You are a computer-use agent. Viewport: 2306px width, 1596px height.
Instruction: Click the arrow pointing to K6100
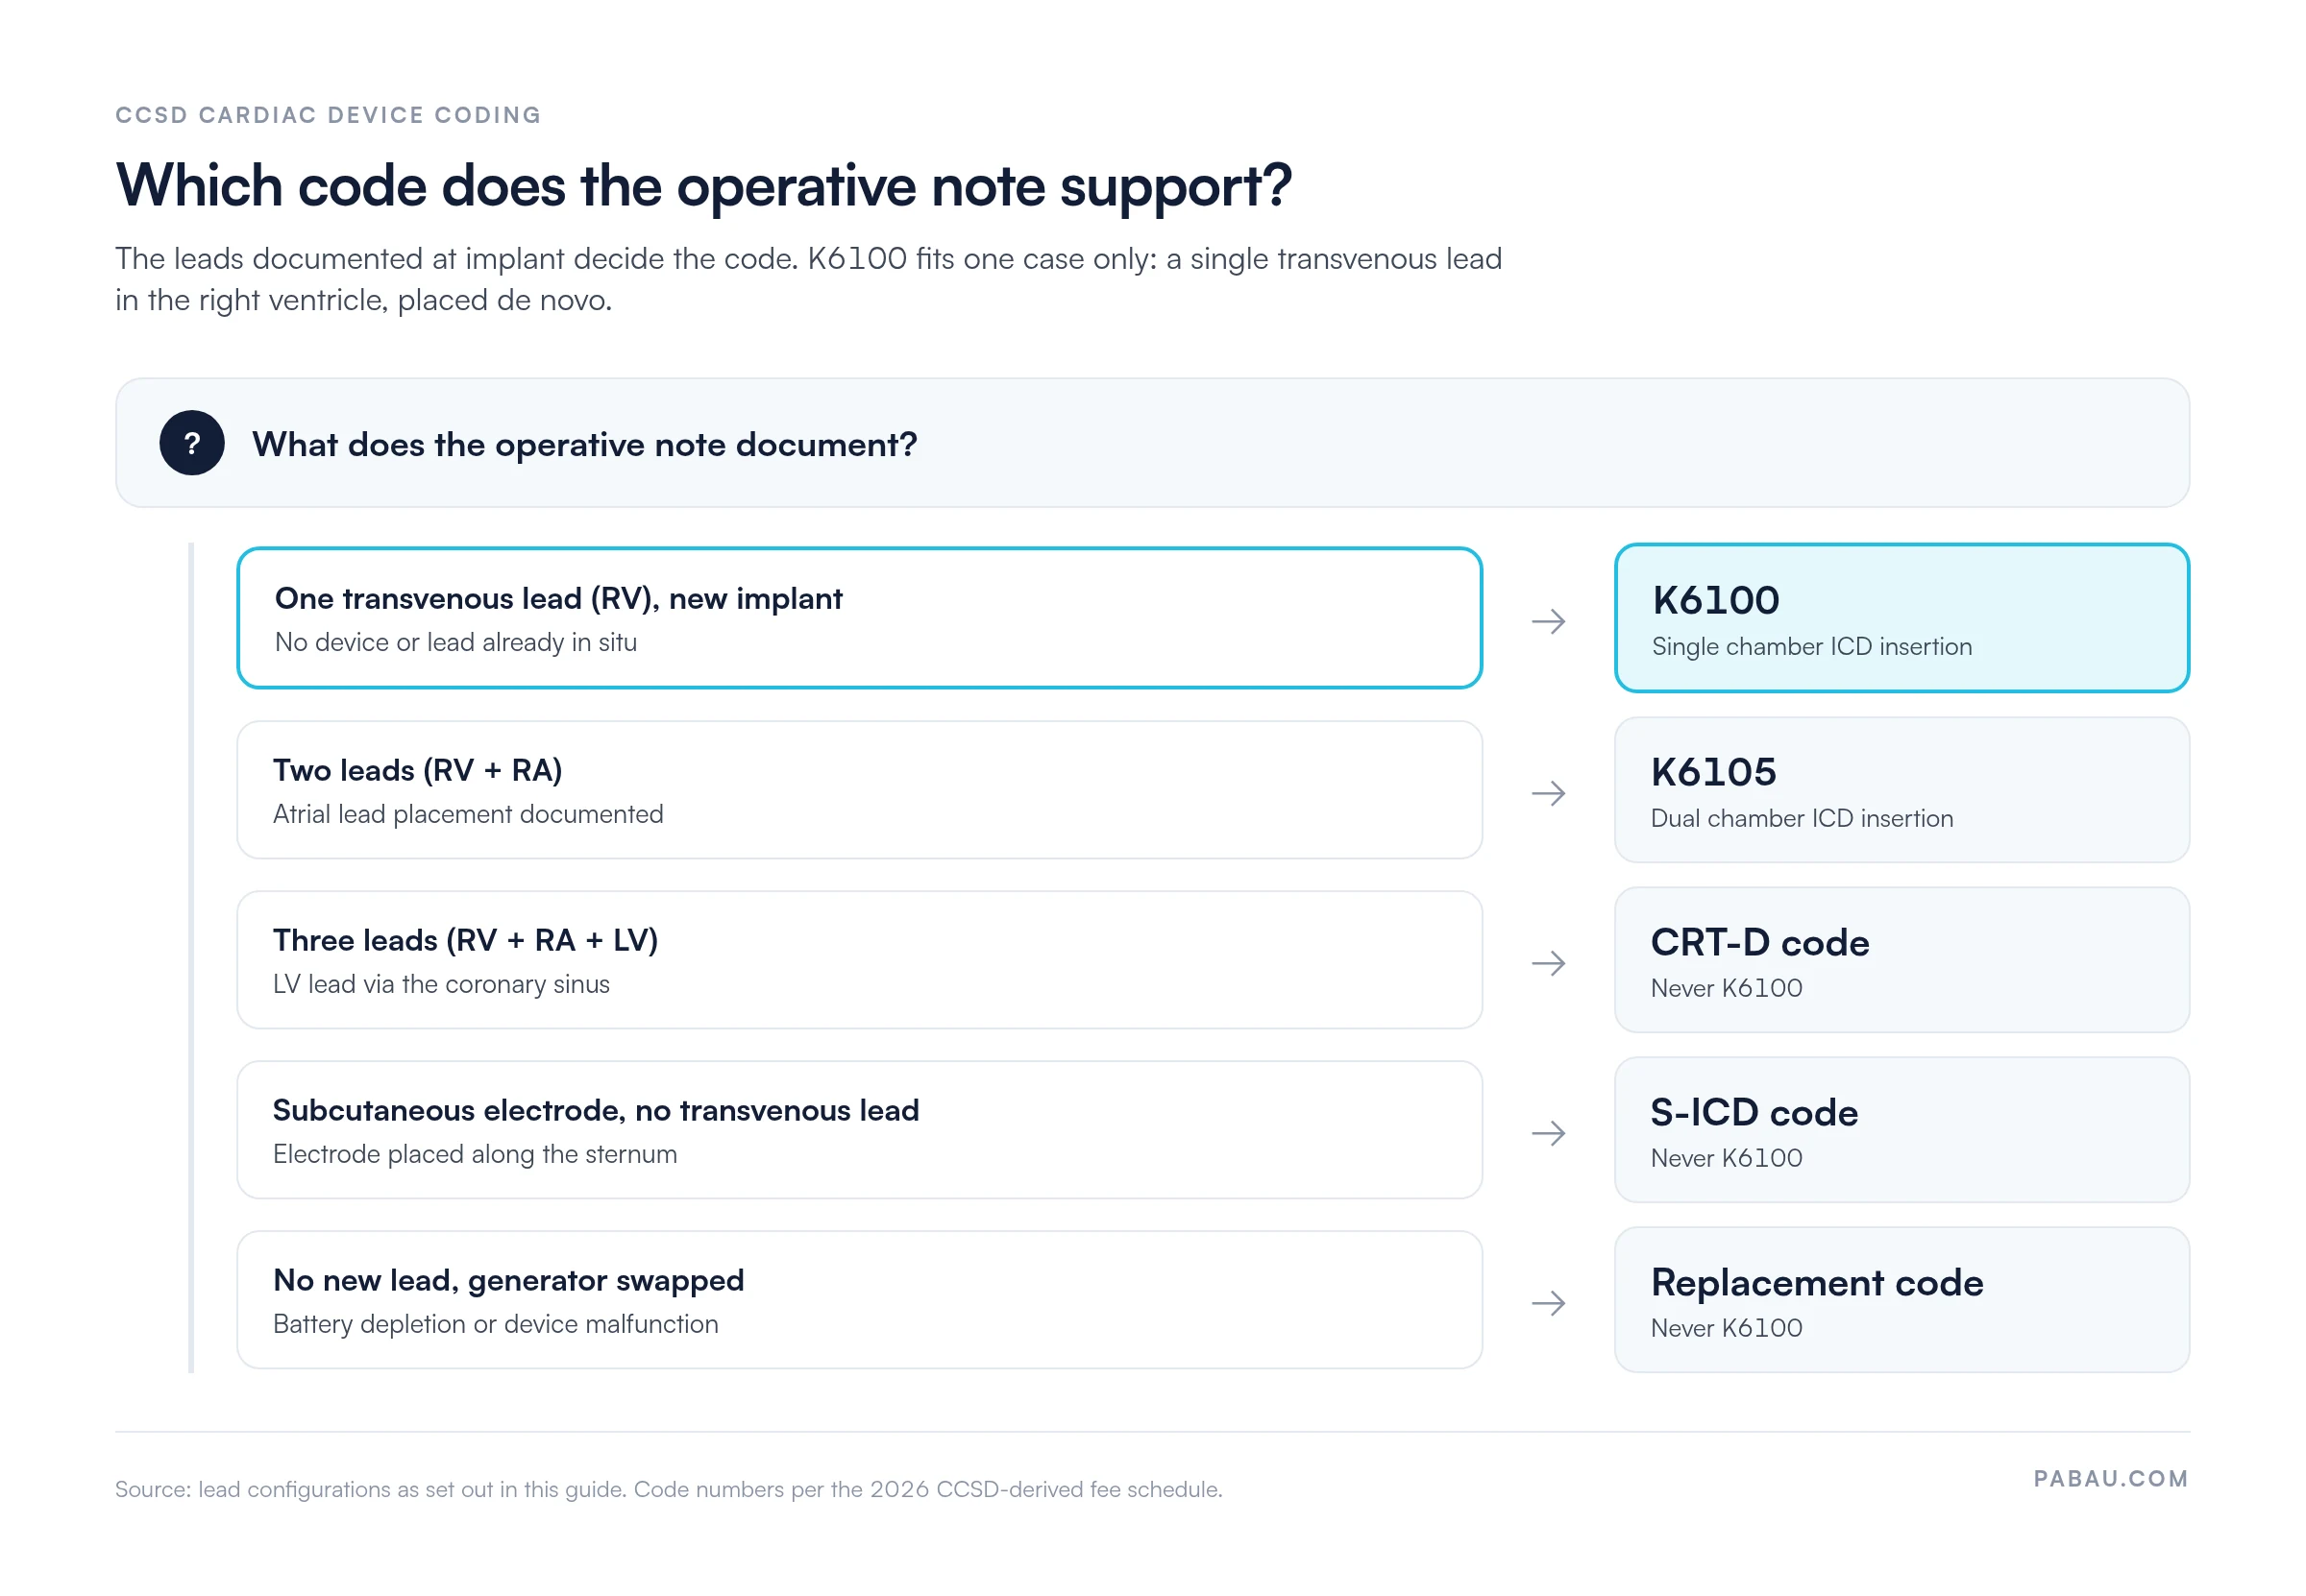click(x=1549, y=621)
